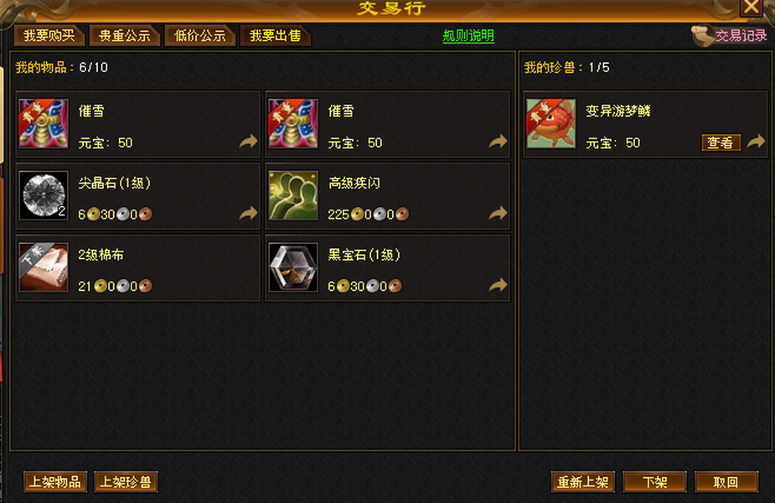Select the 变异游梦鳞 pet icon
Image resolution: width=775 pixels, height=503 pixels.
(x=551, y=123)
